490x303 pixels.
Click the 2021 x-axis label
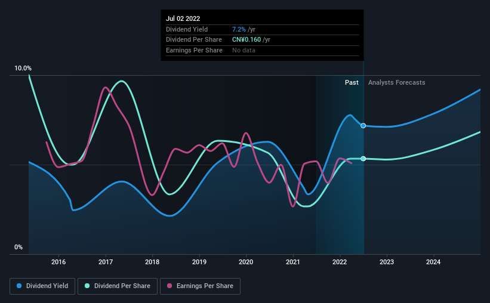click(293, 262)
